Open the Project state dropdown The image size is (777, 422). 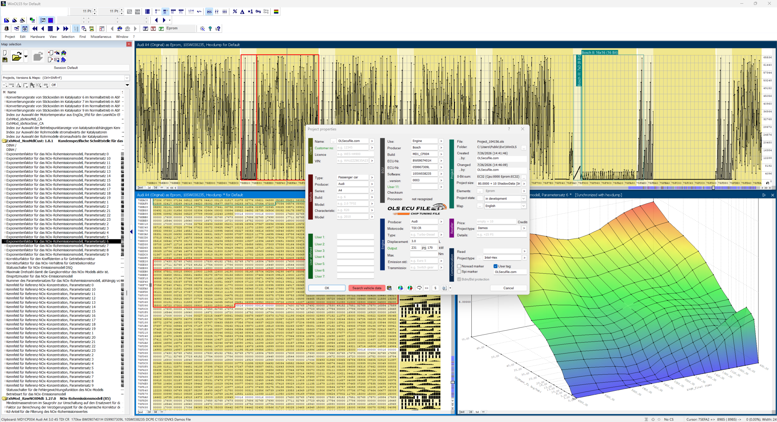[x=505, y=199]
